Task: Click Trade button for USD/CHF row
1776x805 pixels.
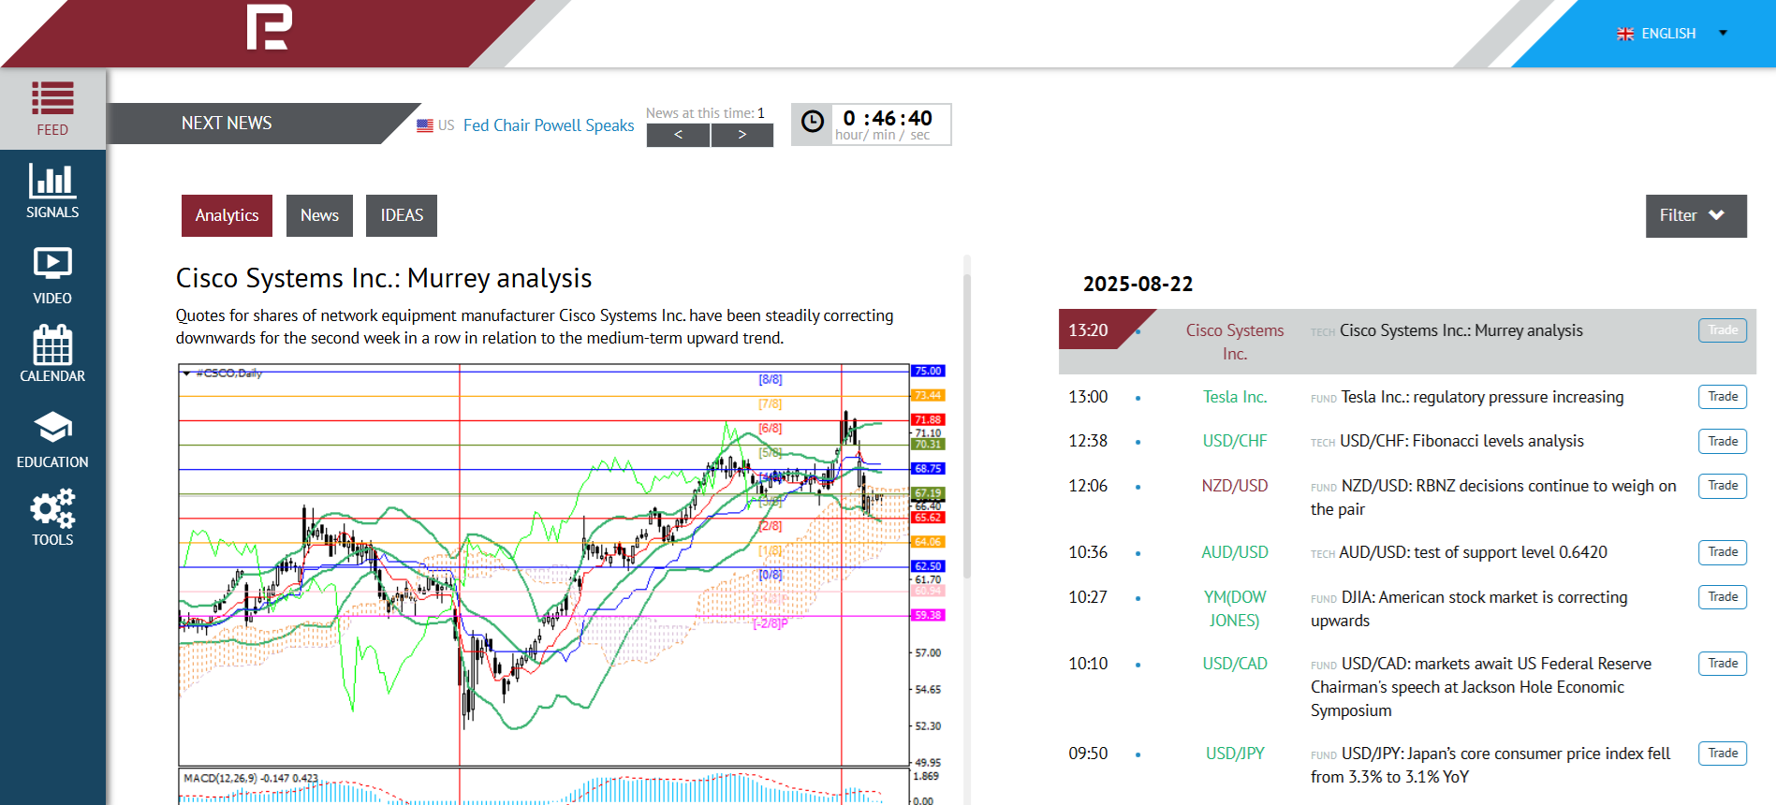Action: pyautogui.click(x=1722, y=442)
